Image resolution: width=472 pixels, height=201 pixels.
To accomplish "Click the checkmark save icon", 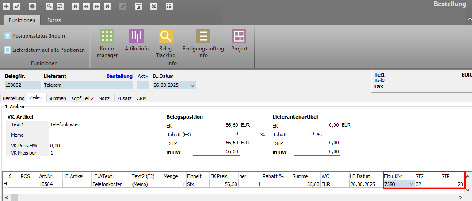I will [x=17, y=6].
